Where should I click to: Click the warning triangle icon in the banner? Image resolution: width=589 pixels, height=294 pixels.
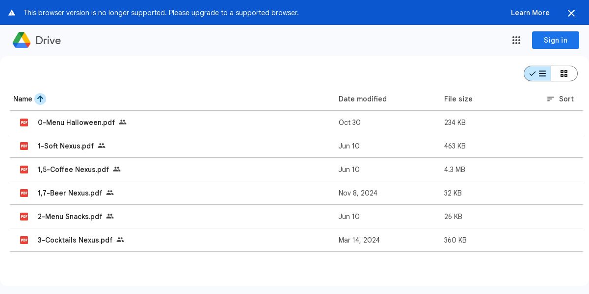click(x=12, y=13)
